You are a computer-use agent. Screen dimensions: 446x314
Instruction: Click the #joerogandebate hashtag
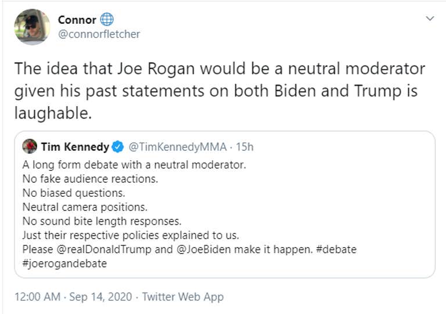(x=64, y=264)
